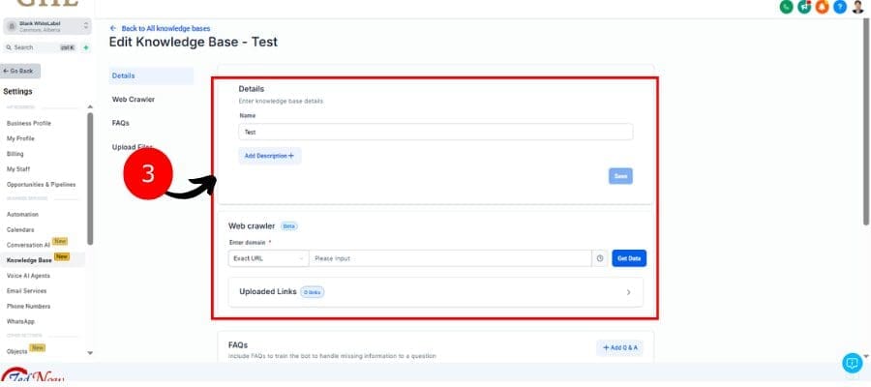This screenshot has height=387, width=871.
Task: Open Business Profile settings
Action: (x=29, y=123)
